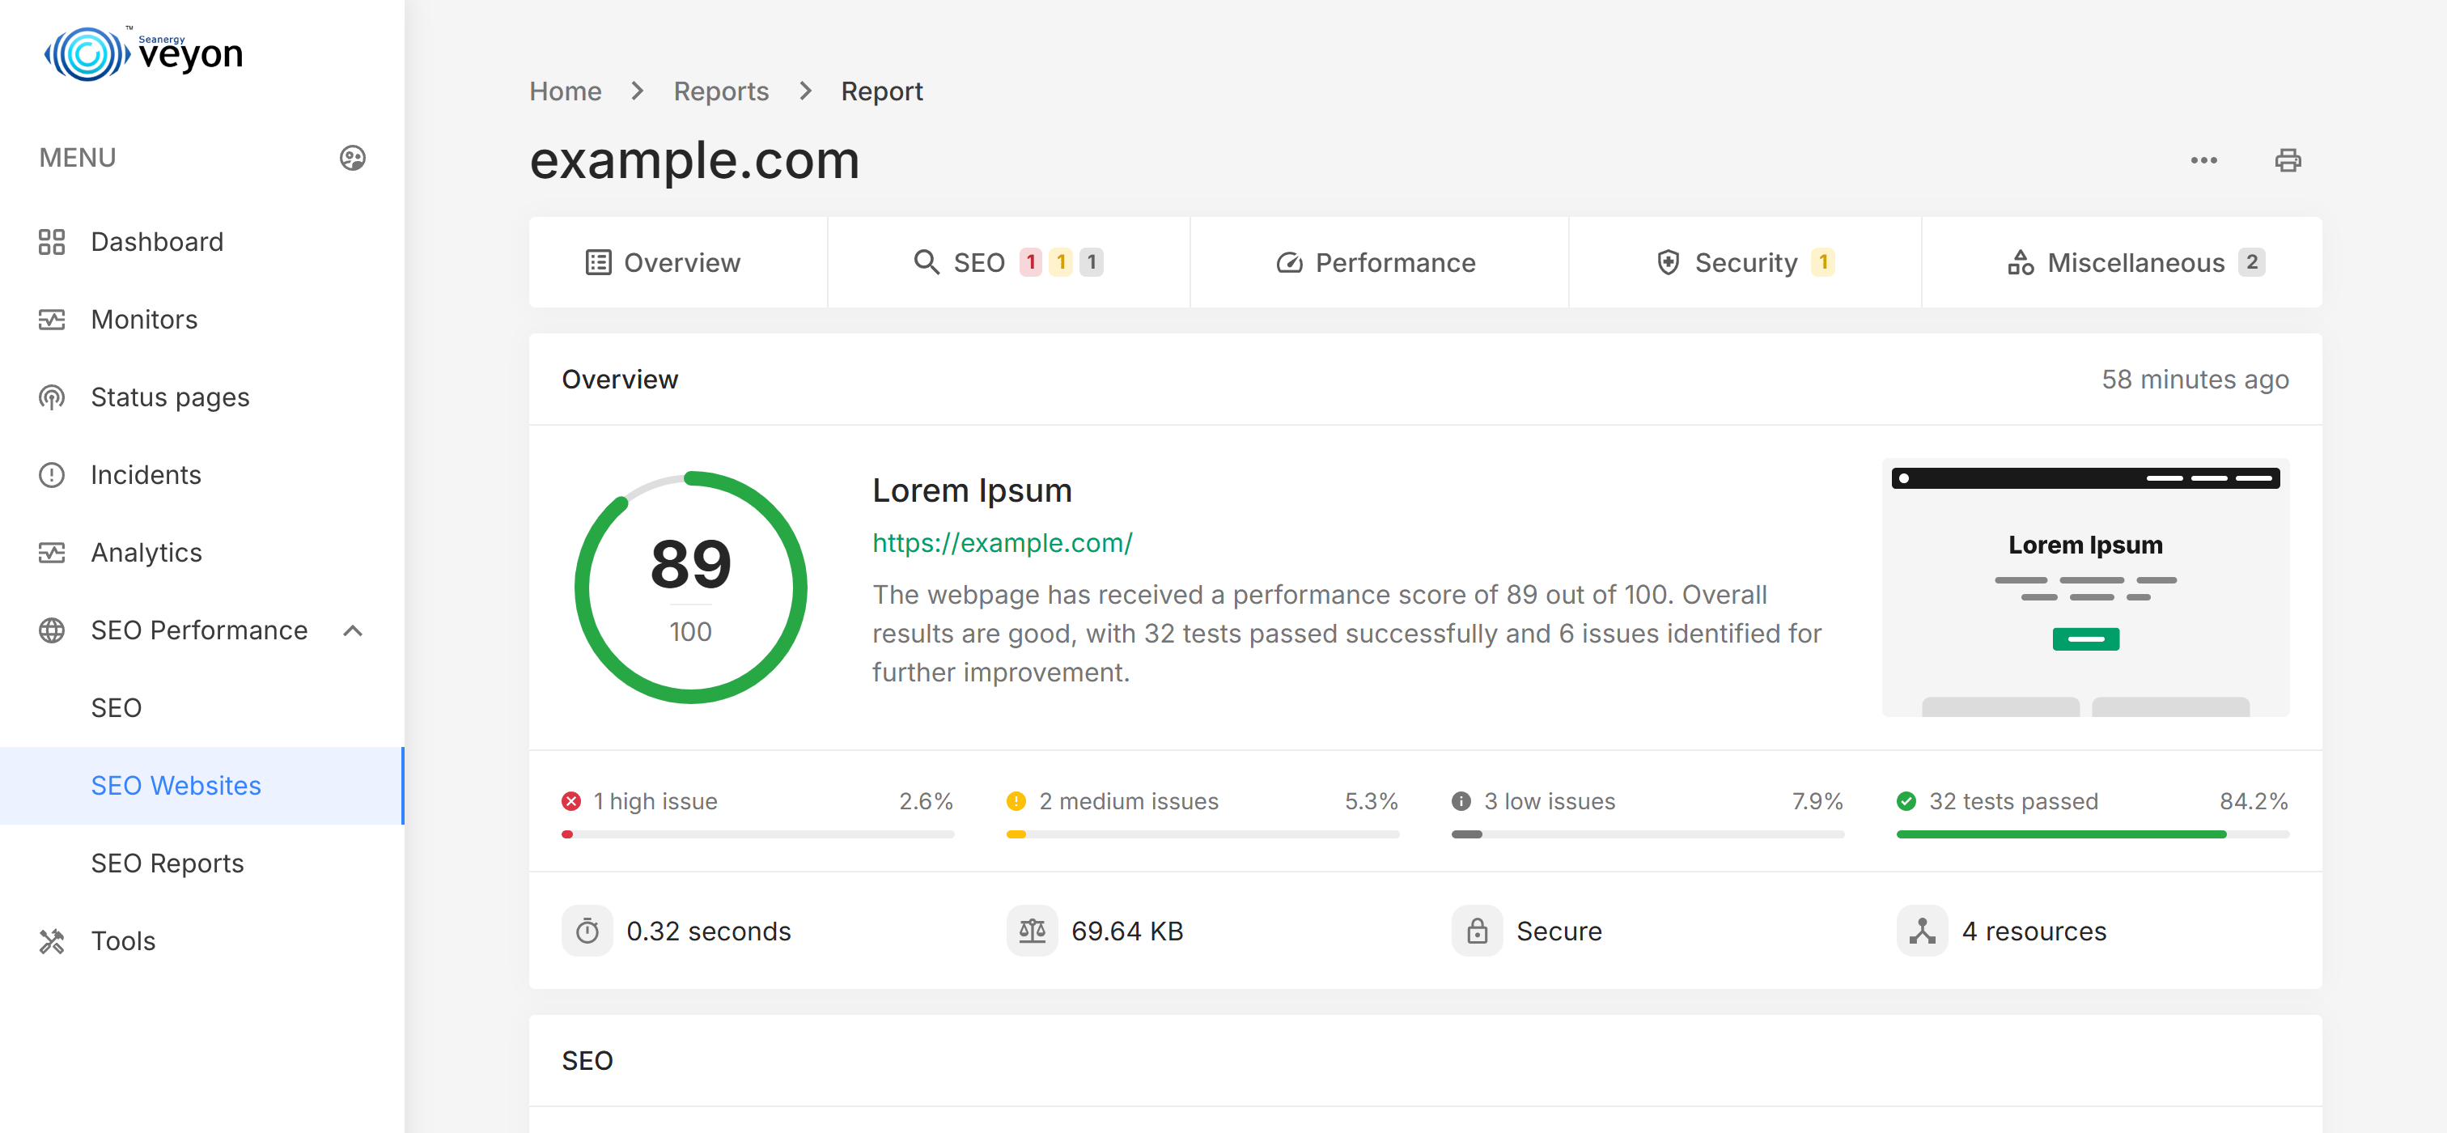Click the theme icon beside MENU
This screenshot has height=1133, width=2447.
[353, 158]
